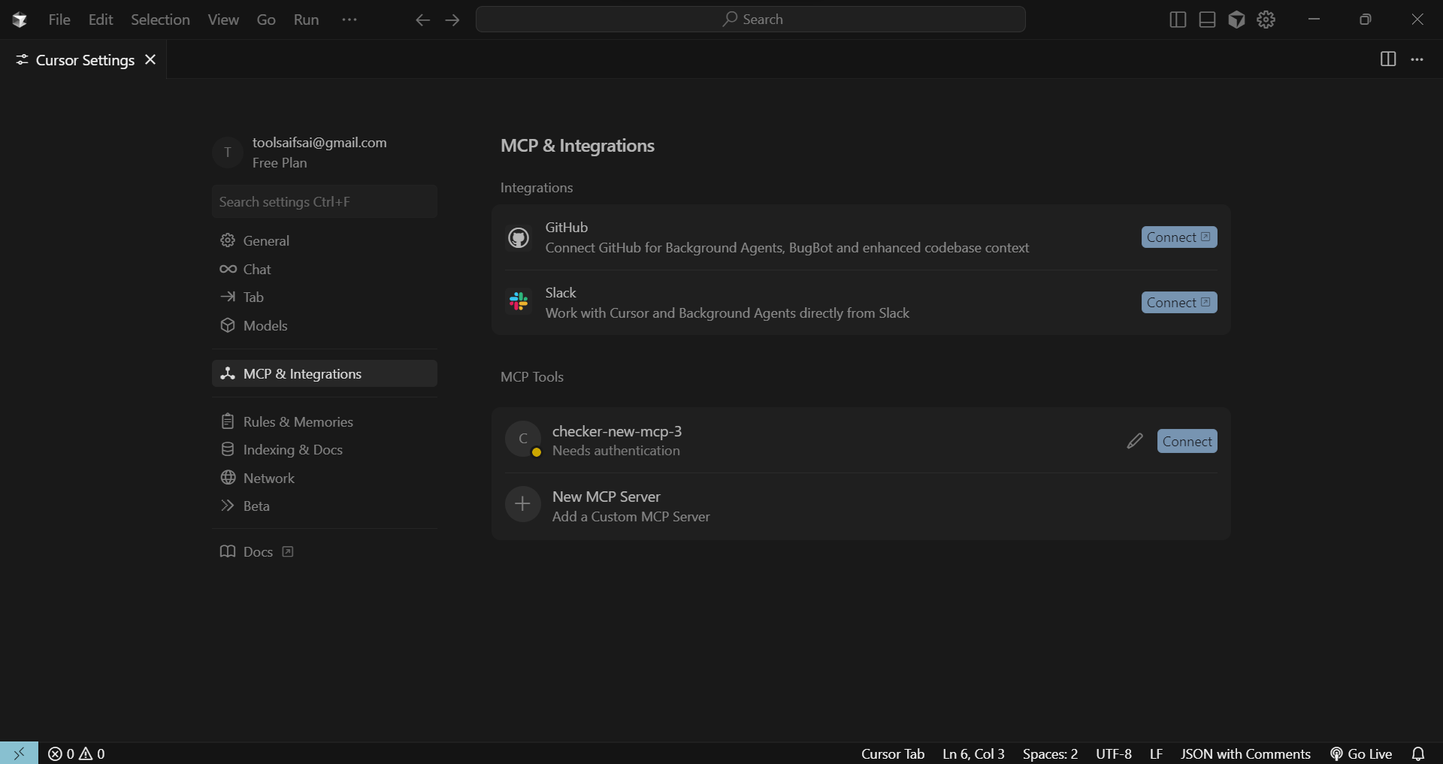The image size is (1443, 764).
Task: Change language mode JSON with Comments
Action: (x=1245, y=753)
